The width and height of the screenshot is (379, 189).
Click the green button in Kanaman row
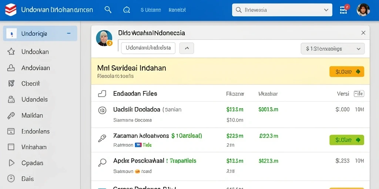346,140
